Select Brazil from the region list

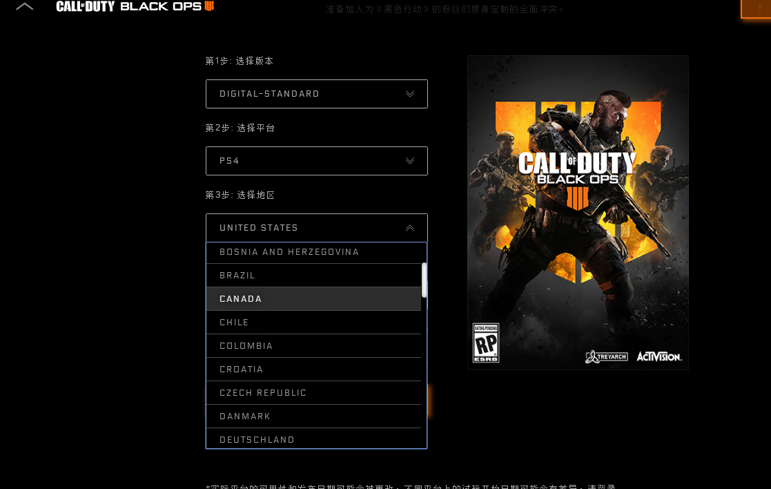[x=313, y=276]
